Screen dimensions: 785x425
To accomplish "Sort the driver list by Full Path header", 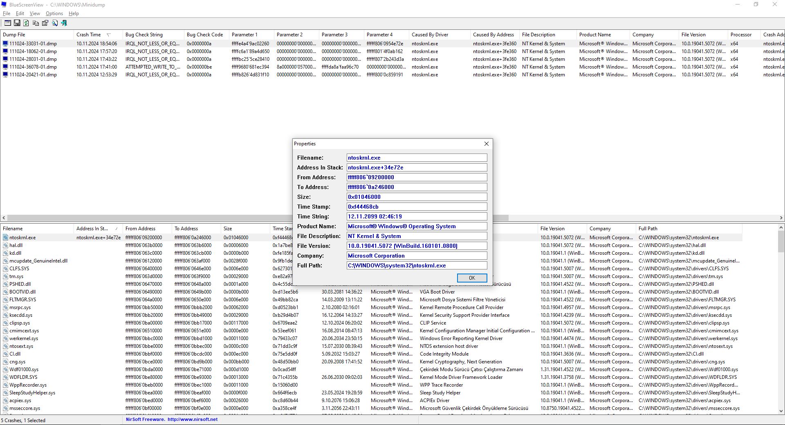I will (689, 229).
